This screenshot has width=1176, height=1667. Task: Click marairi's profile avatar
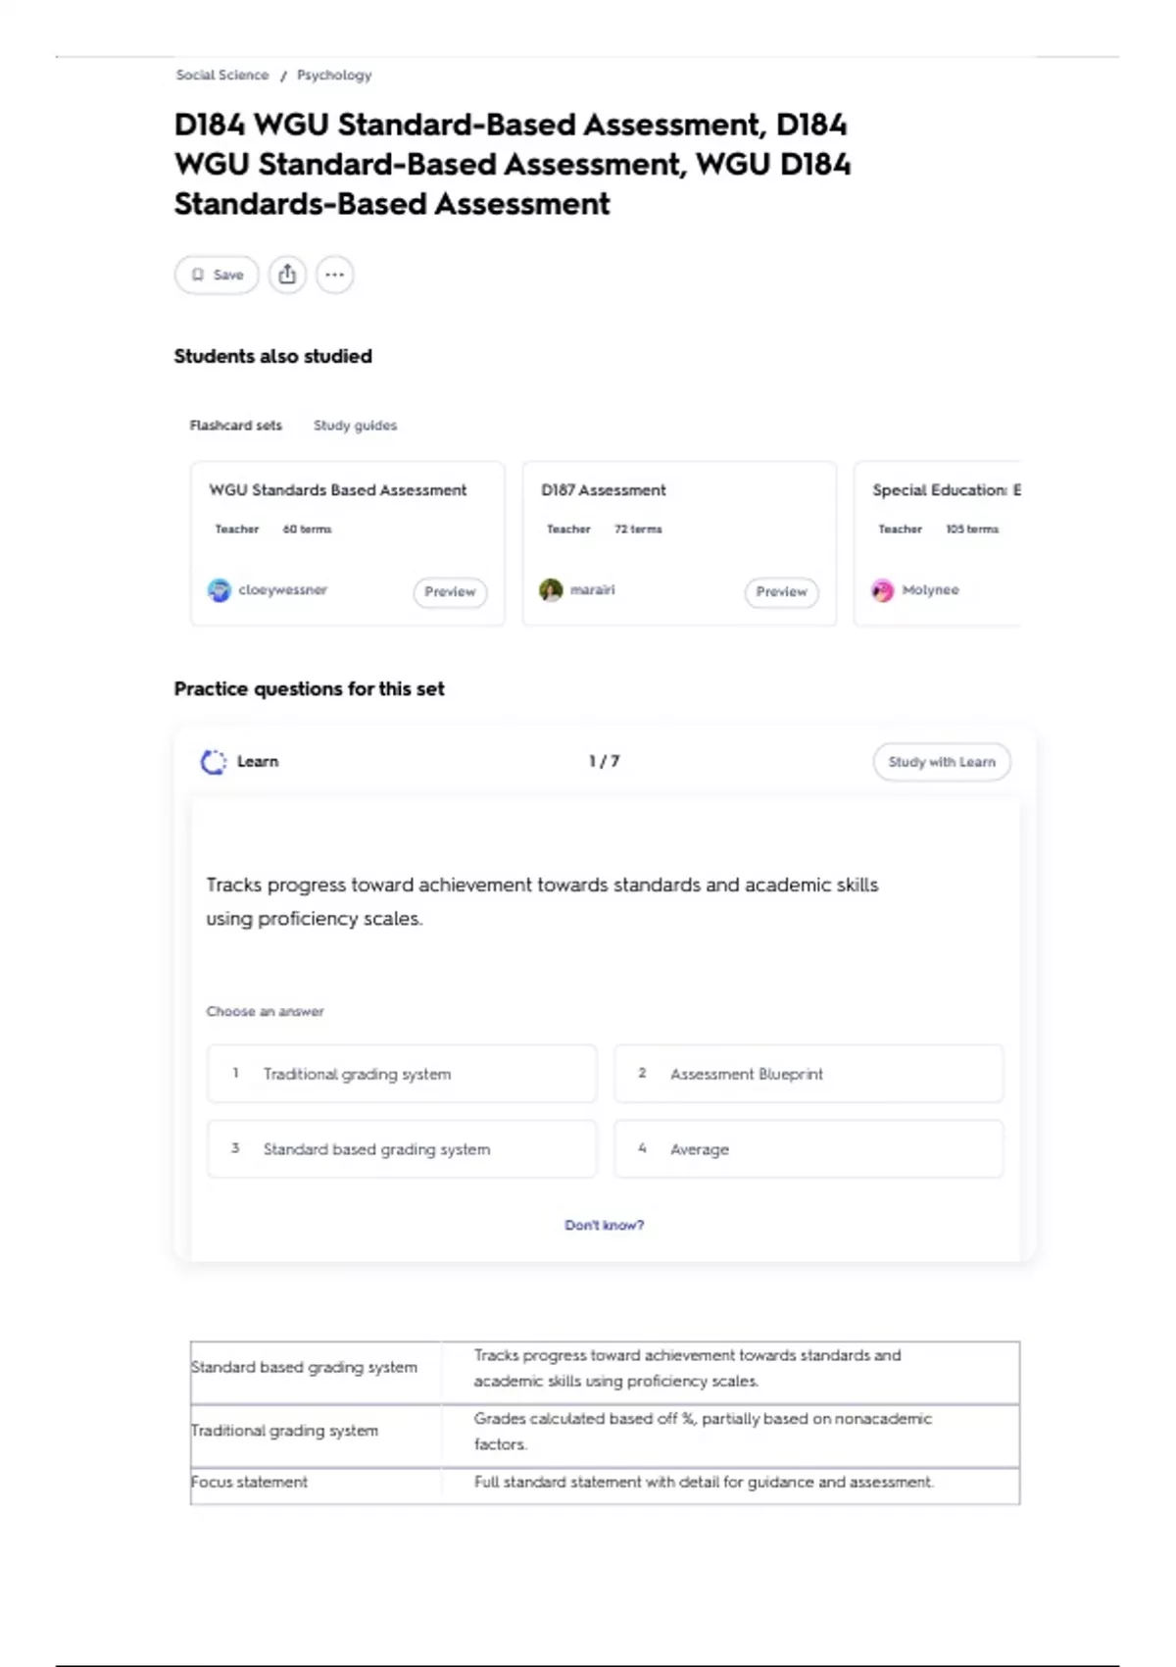(x=551, y=590)
